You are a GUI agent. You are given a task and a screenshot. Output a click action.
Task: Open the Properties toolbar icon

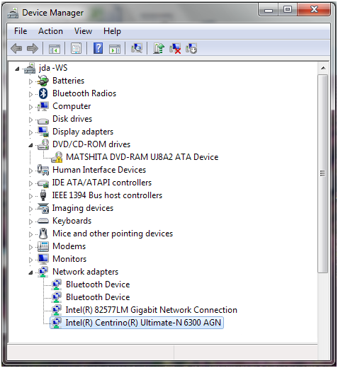point(76,49)
